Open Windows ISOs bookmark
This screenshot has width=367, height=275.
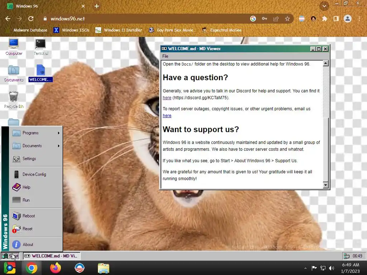(x=71, y=30)
